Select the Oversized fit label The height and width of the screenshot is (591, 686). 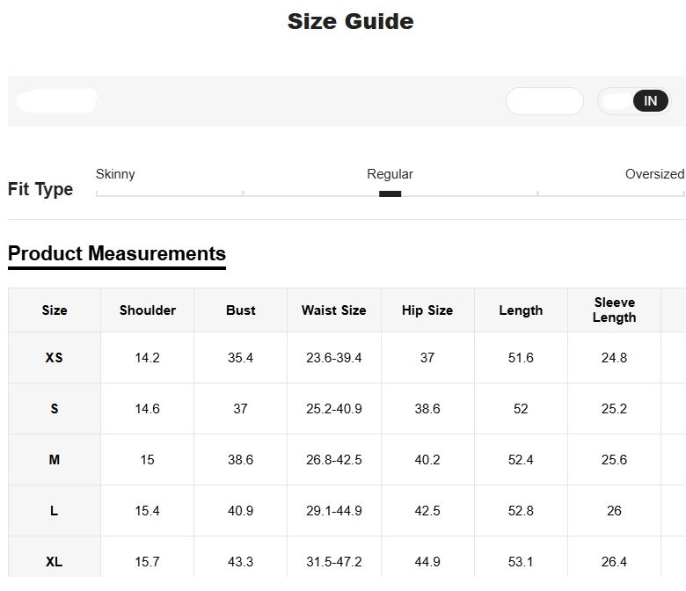653,174
